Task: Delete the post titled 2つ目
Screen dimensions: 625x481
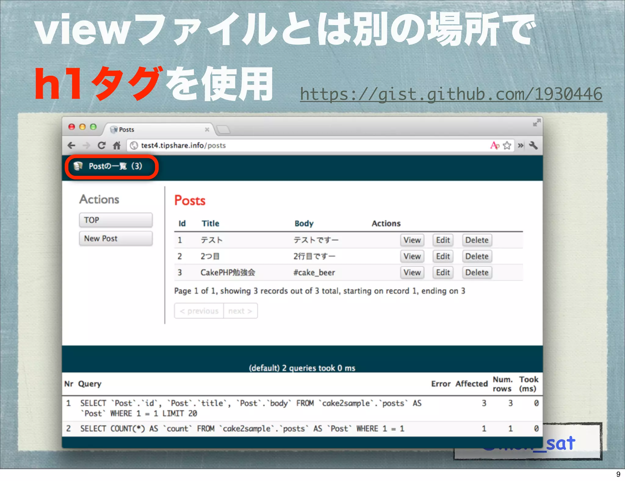Action: coord(477,256)
